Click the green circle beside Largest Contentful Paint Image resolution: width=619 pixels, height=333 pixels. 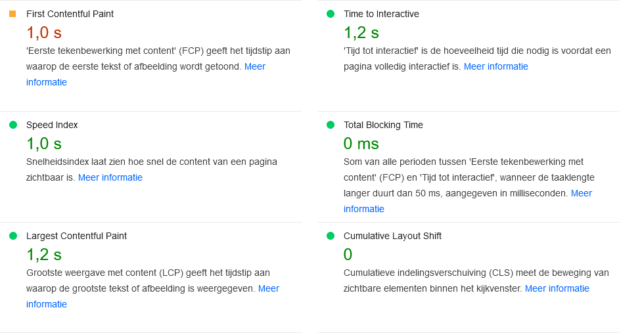click(x=12, y=236)
